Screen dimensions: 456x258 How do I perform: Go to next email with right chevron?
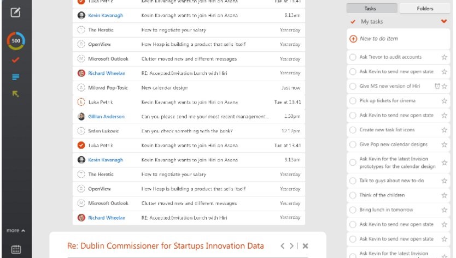pyautogui.click(x=291, y=246)
